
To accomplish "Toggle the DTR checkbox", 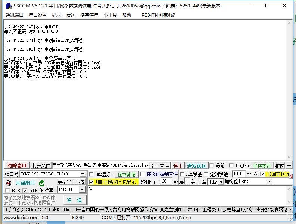I will [25, 190].
